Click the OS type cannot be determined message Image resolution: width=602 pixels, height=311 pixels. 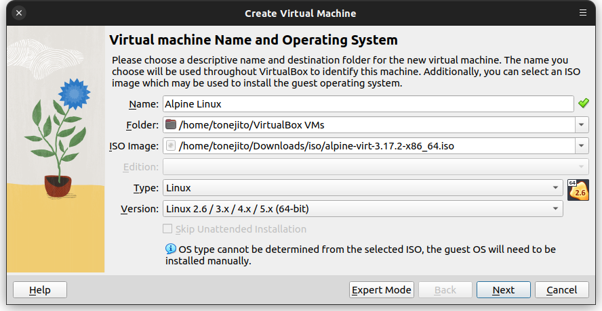click(361, 255)
